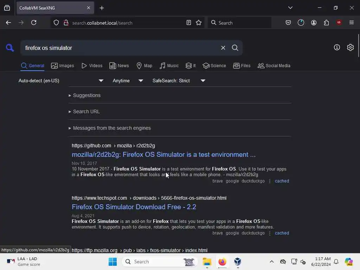Screen dimensions: 360x270
Task: Open uBlock Origin extension icon
Action: tap(339, 22)
